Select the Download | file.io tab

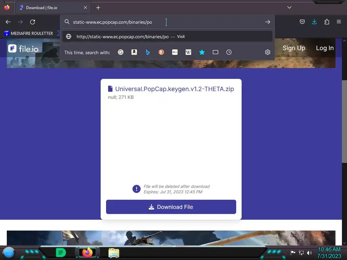click(x=53, y=8)
